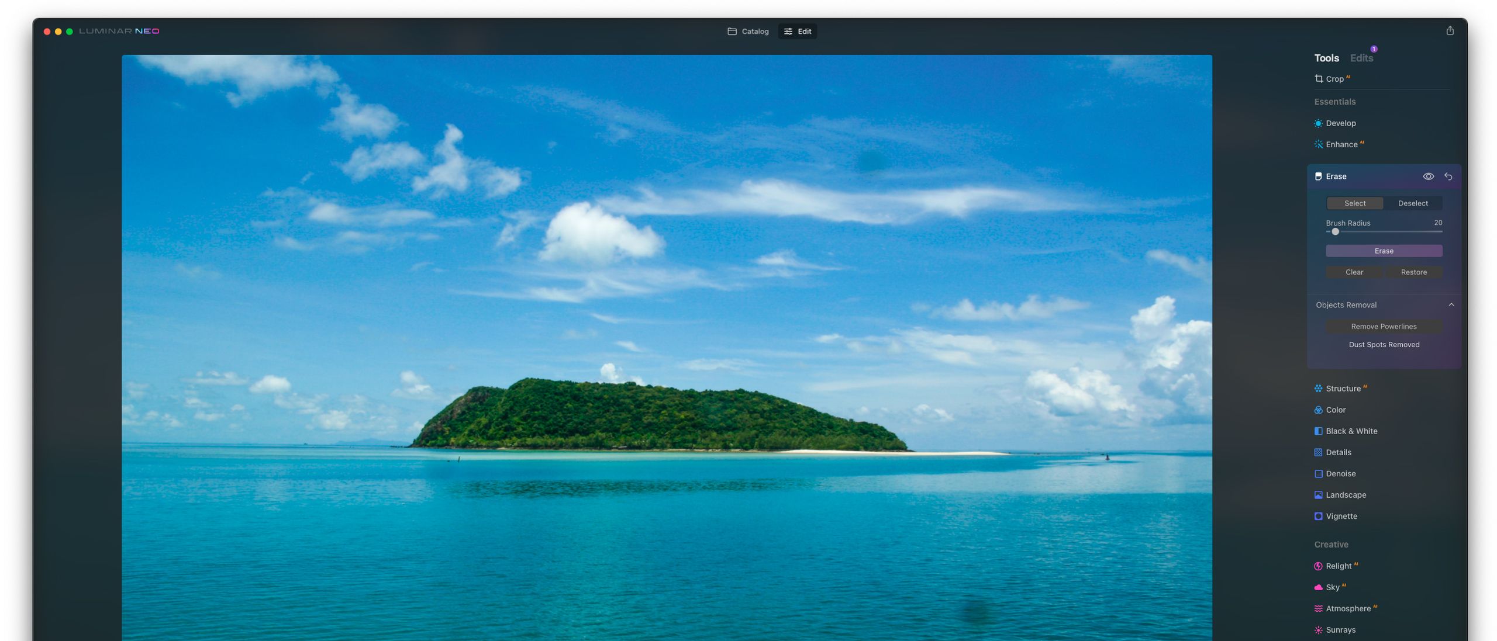The image size is (1497, 641).
Task: Click the purple Erase button
Action: click(x=1384, y=251)
